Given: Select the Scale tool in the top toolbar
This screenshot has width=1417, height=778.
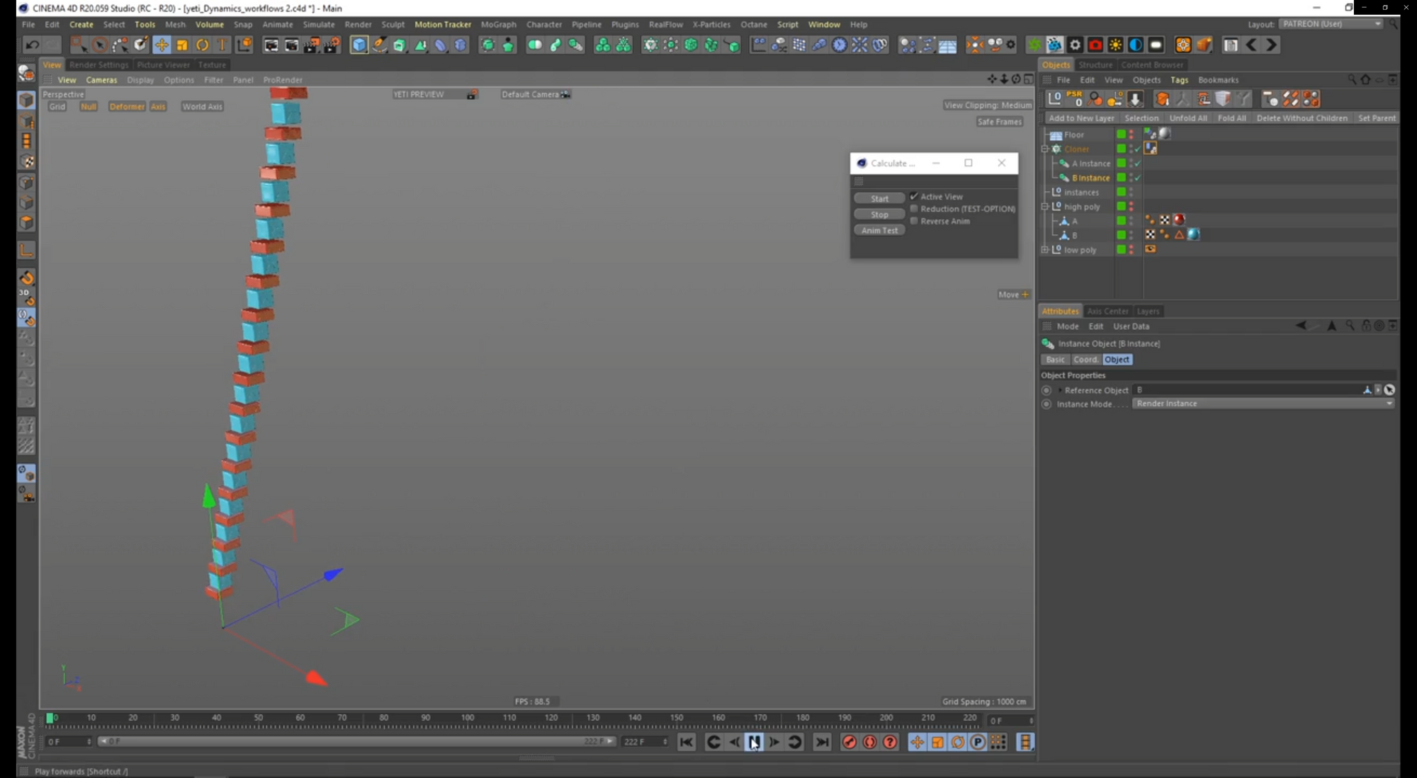Looking at the screenshot, I should tap(182, 45).
